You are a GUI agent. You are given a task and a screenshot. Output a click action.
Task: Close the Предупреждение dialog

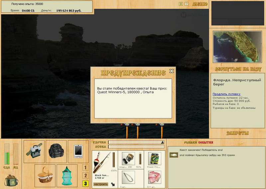pyautogui.click(x=172, y=71)
